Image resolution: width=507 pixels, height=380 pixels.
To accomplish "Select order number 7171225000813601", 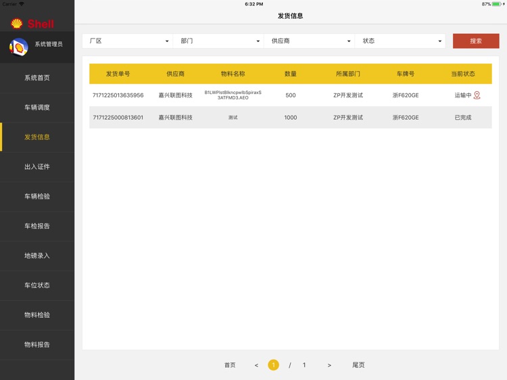I will coord(118,118).
